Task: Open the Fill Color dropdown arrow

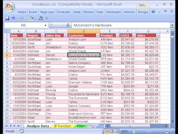Action: pos(36,18)
